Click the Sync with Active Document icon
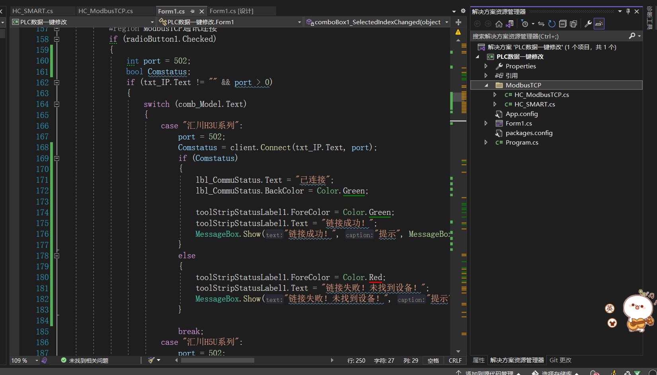This screenshot has width=657, height=375. point(541,24)
